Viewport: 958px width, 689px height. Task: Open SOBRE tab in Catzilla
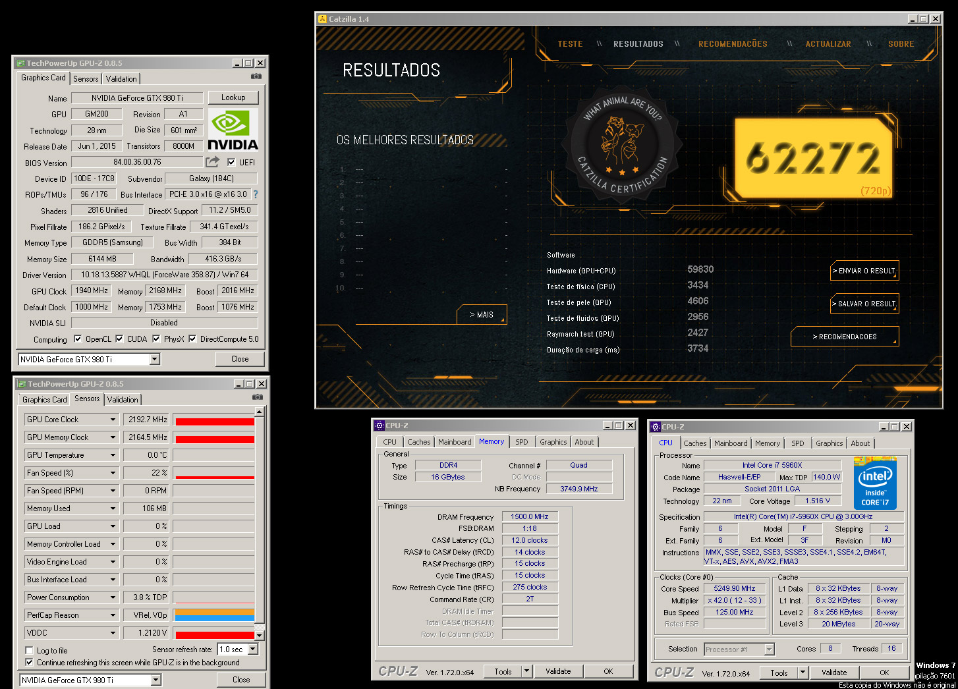pos(901,44)
